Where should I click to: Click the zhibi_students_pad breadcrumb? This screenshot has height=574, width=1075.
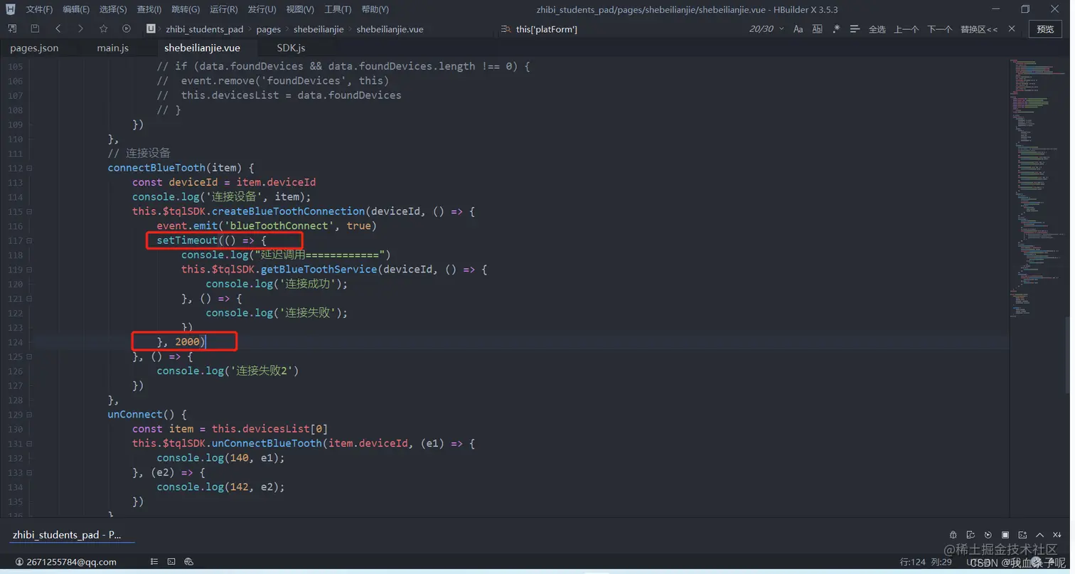[x=204, y=29]
